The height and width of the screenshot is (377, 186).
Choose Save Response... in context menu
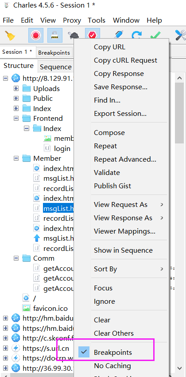tap(120, 87)
